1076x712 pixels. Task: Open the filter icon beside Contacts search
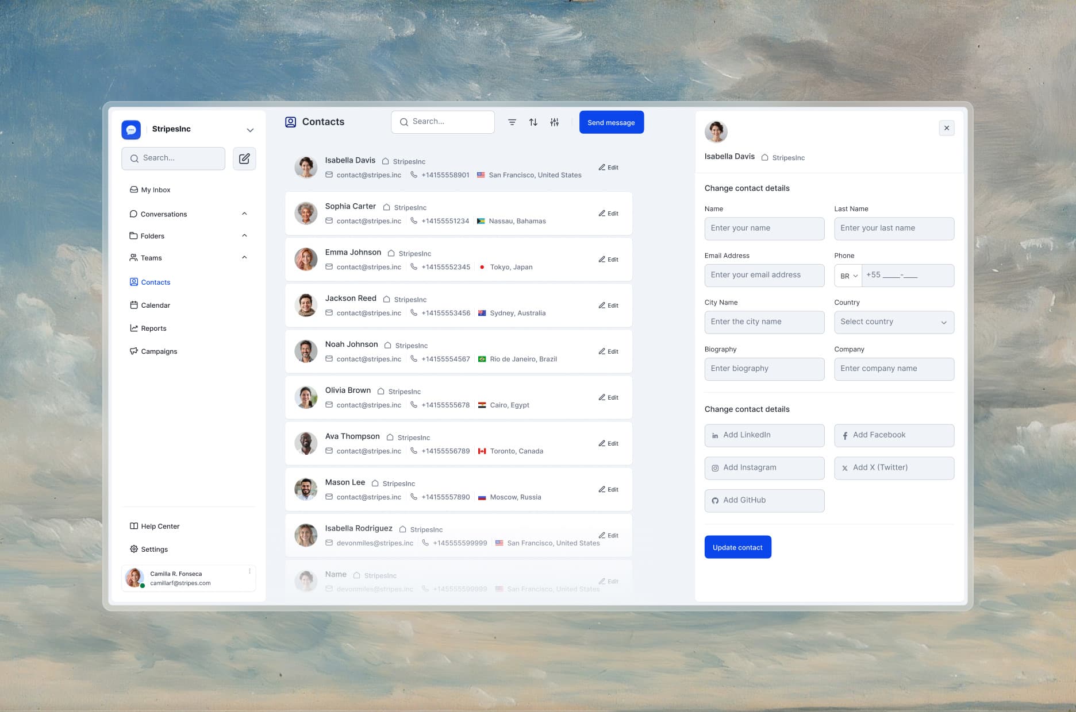click(512, 122)
